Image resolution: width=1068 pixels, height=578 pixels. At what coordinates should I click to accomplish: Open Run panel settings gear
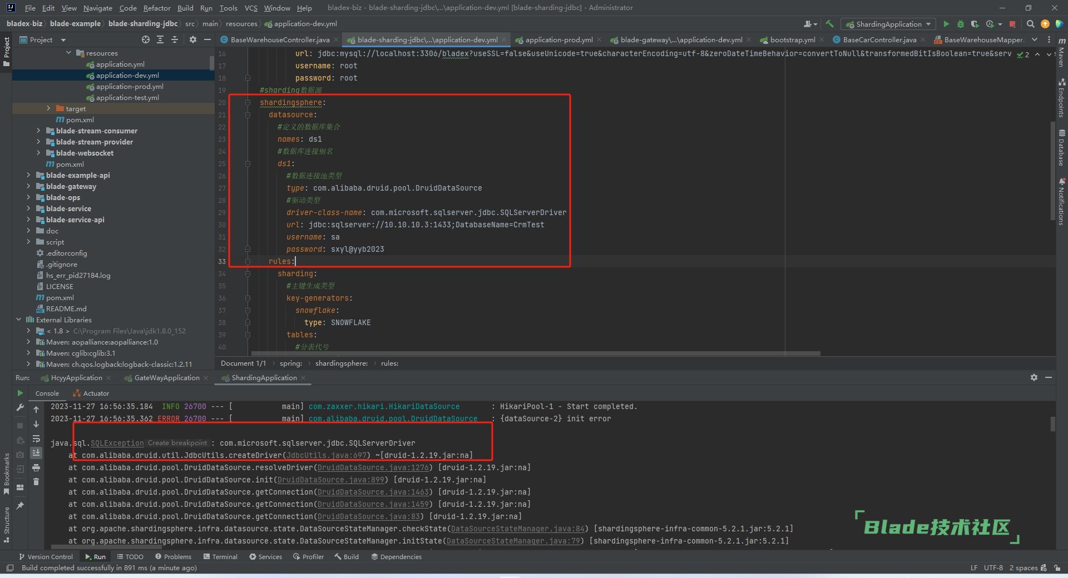1034,377
